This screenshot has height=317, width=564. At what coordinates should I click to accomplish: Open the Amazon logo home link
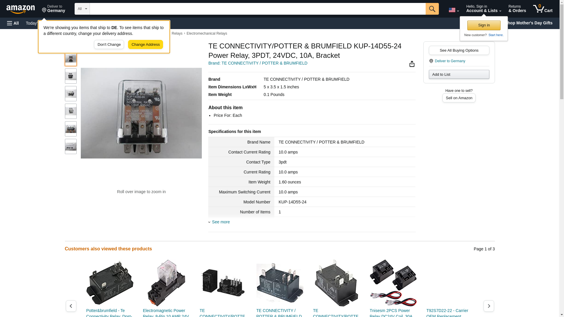pyautogui.click(x=21, y=9)
